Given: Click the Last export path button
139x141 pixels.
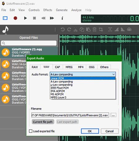Looking at the screenshot, I should coord(67,122).
